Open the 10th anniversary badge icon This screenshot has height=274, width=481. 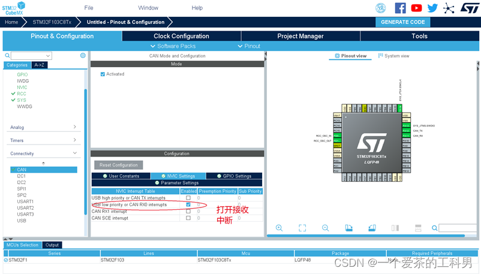(x=380, y=8)
